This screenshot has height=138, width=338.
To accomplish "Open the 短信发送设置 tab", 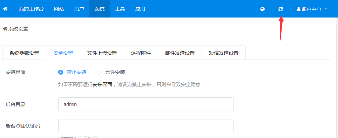I will (x=224, y=53).
